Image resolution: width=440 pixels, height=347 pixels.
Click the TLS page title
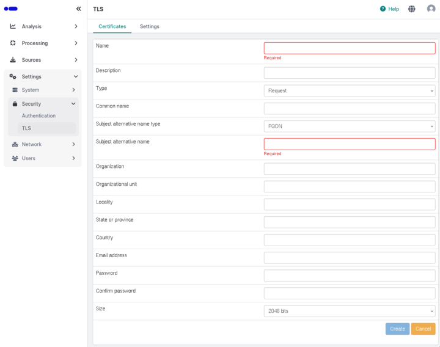(x=98, y=9)
